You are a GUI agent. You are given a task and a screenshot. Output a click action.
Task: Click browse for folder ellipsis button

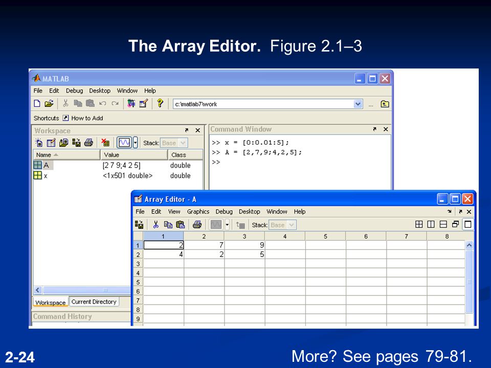tap(371, 105)
